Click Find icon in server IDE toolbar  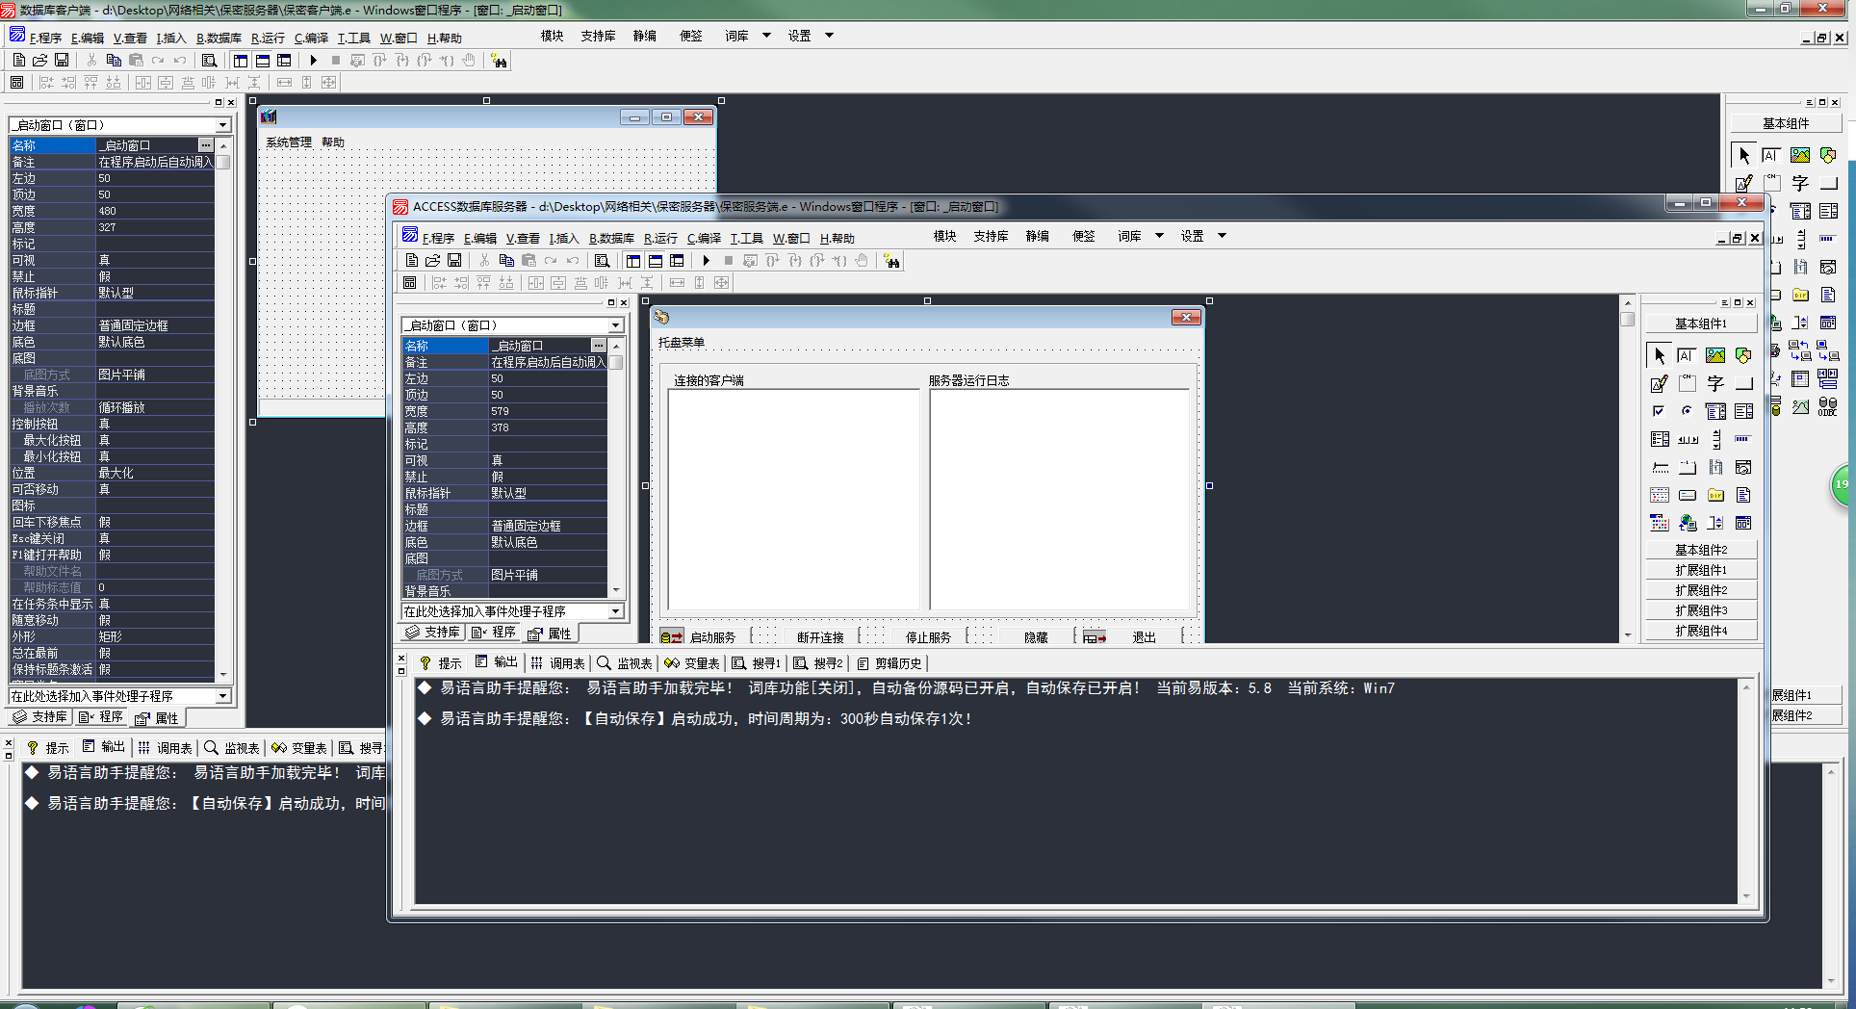[x=602, y=261]
